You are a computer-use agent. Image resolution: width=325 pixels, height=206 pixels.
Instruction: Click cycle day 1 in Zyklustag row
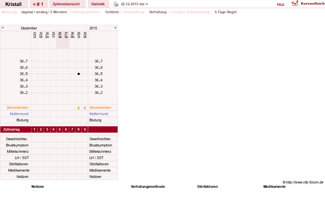(x=34, y=130)
